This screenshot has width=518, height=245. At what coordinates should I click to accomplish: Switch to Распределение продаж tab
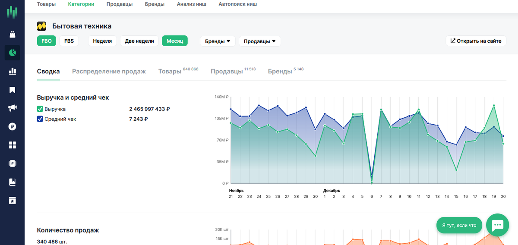tap(109, 72)
